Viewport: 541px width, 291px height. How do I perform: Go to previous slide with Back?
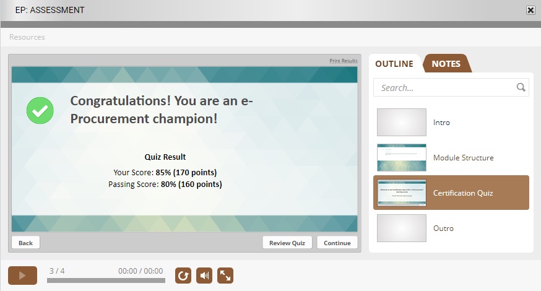[x=25, y=243]
